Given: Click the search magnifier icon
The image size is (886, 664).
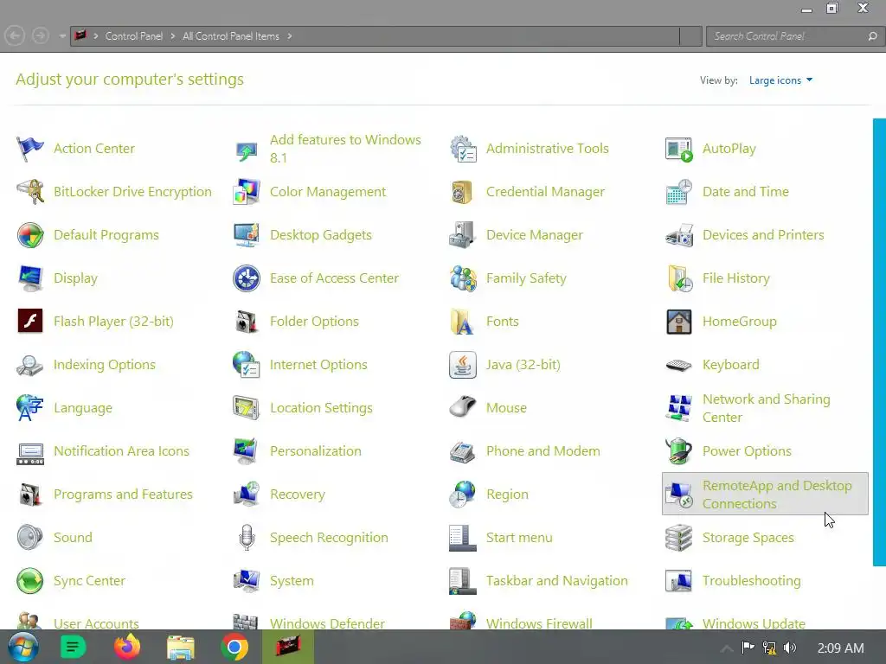Looking at the screenshot, I should click(872, 36).
